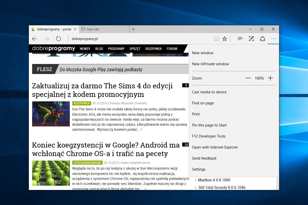Viewport: 308px width, 205px height.
Task: Click author Tomasz Wrzesień (TomisH)
Action: tap(128, 103)
